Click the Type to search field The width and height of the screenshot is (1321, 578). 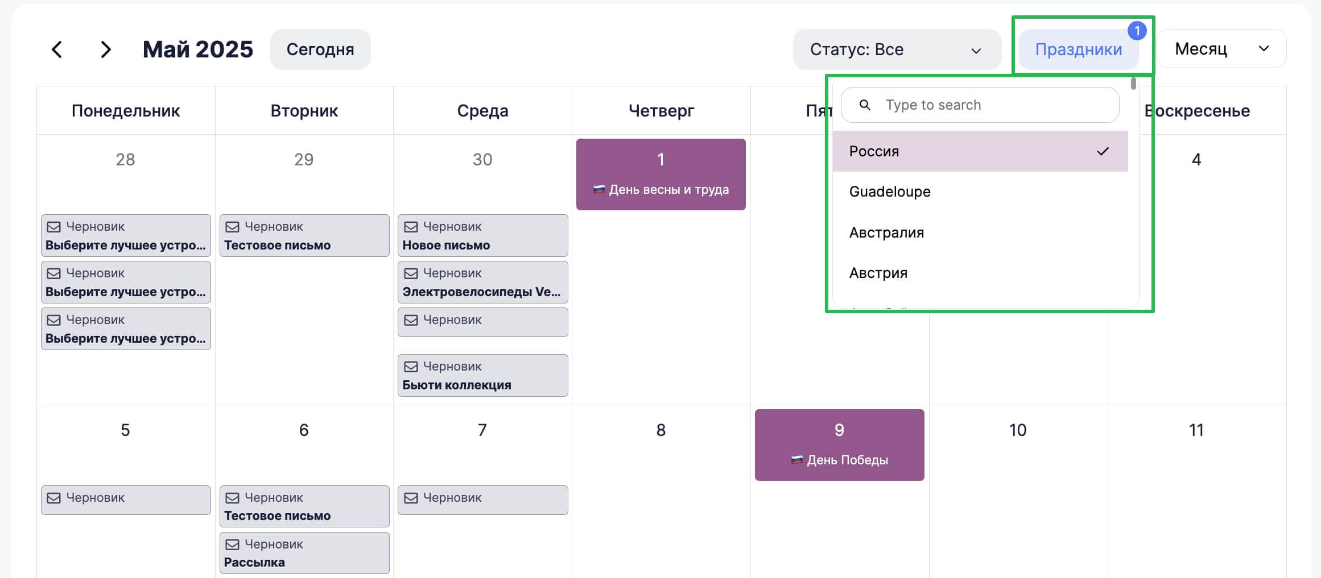980,105
